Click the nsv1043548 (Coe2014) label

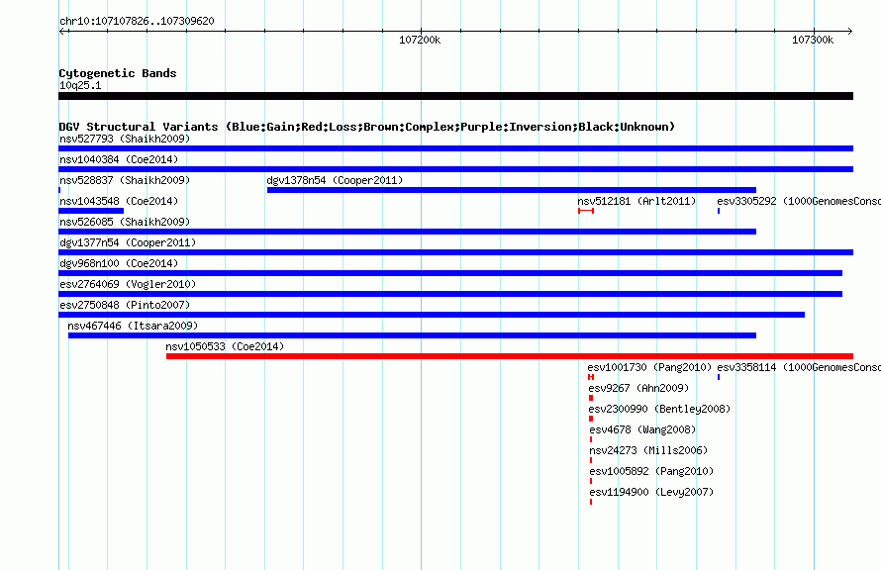tap(119, 201)
